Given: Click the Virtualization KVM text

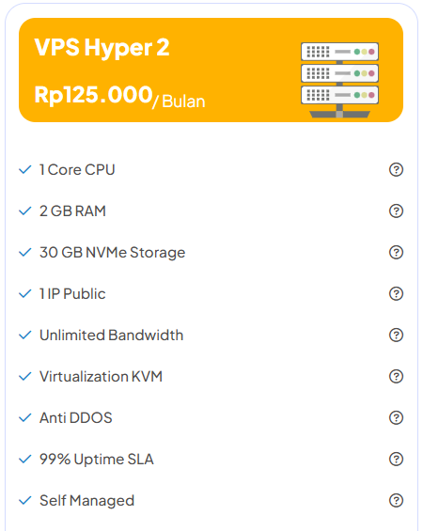Looking at the screenshot, I should coord(101,377).
